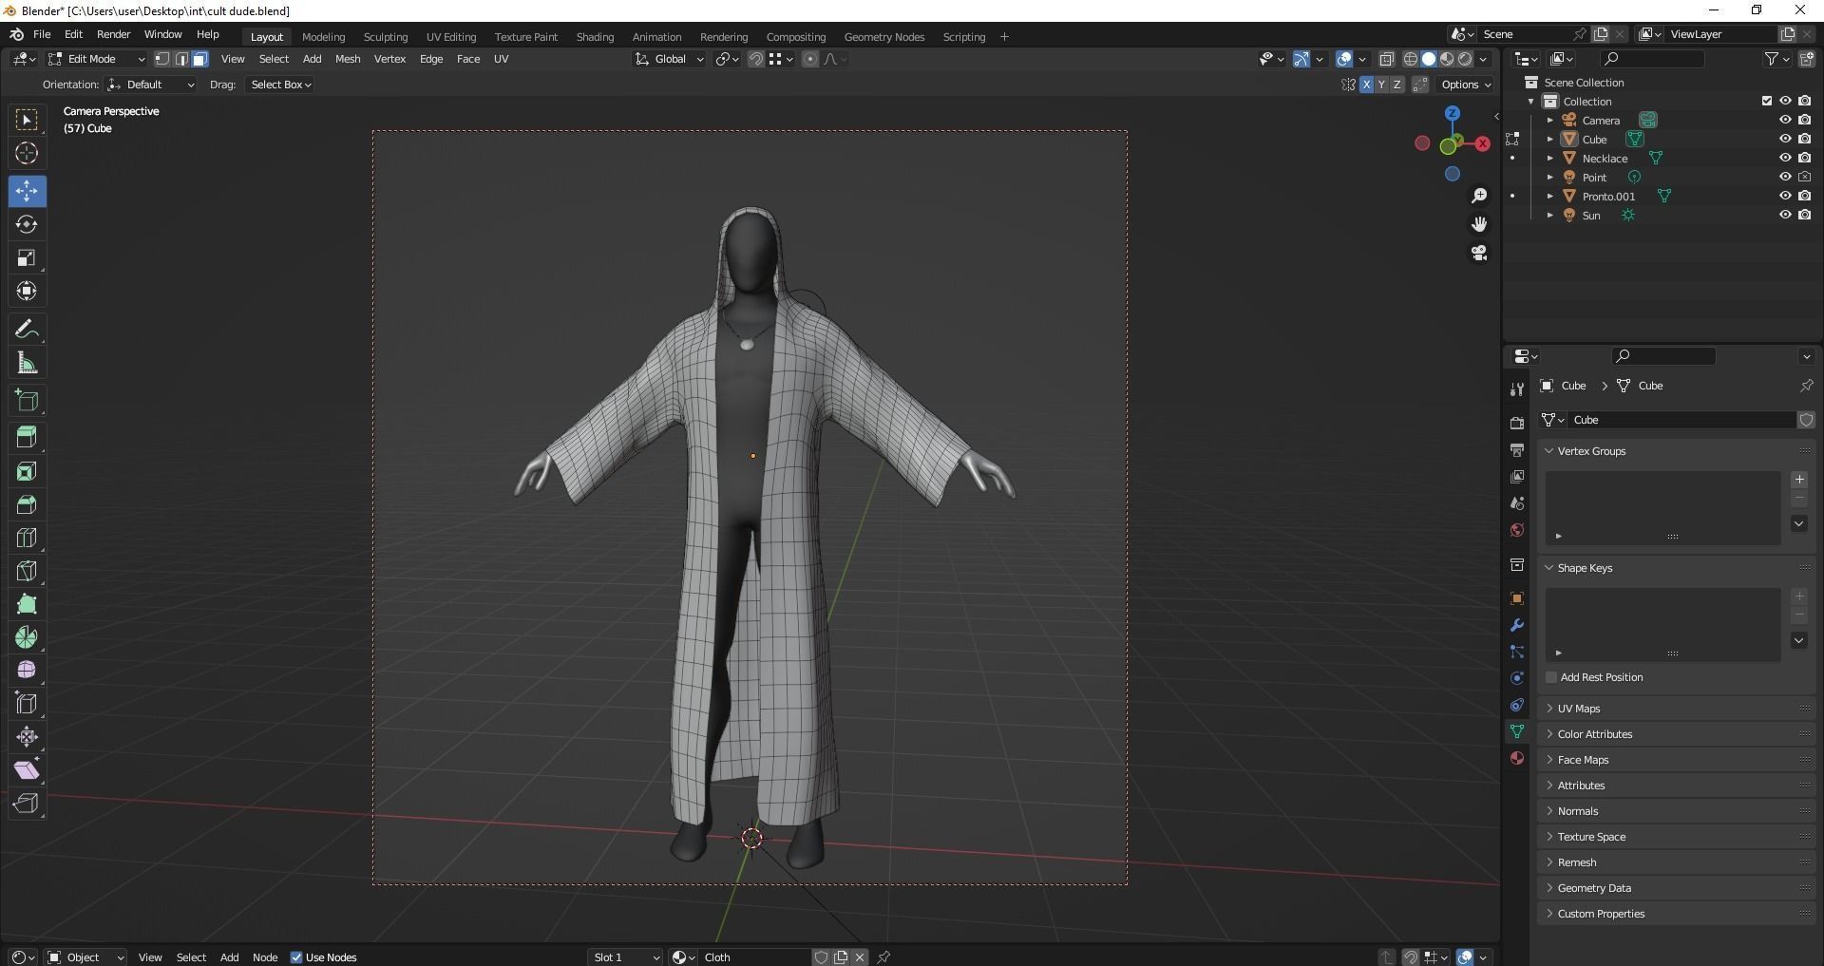Enable the Add Rest Position checkbox
1824x966 pixels.
tap(1550, 677)
